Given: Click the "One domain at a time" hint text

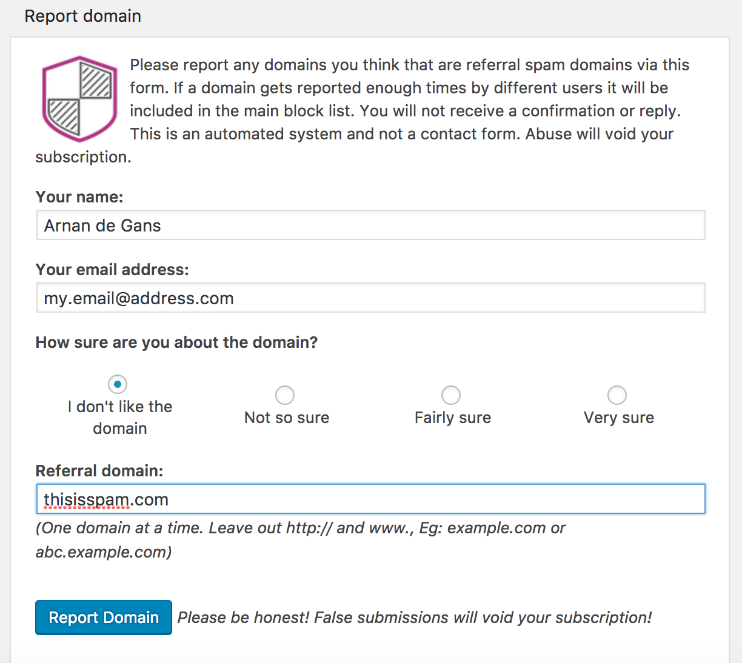Looking at the screenshot, I should (x=300, y=528).
